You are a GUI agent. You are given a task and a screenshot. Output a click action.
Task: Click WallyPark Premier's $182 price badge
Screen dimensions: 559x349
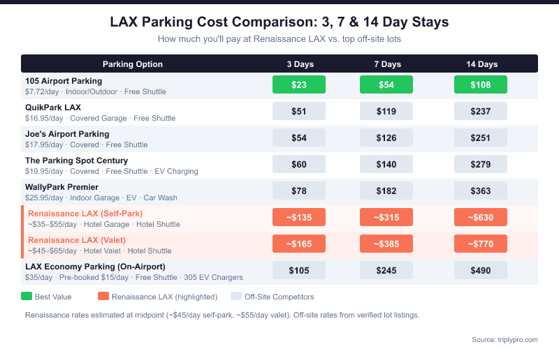point(386,191)
